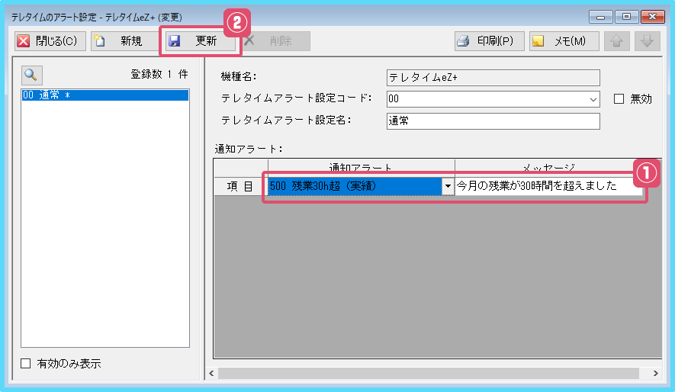Click the 項目 row header
675x392 pixels.
click(240, 186)
